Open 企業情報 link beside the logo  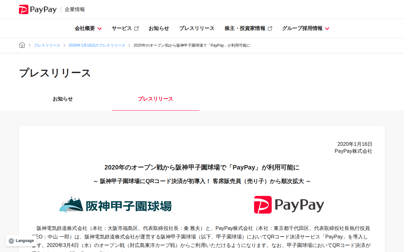point(75,9)
